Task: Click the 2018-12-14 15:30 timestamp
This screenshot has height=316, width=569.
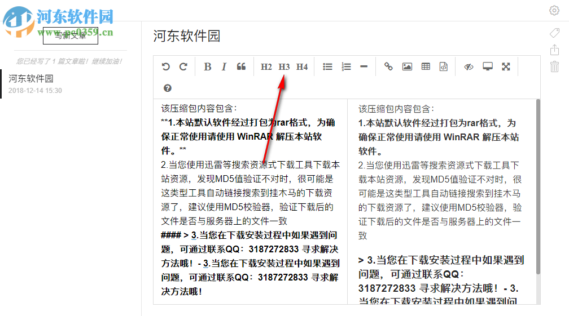Action: tap(35, 91)
